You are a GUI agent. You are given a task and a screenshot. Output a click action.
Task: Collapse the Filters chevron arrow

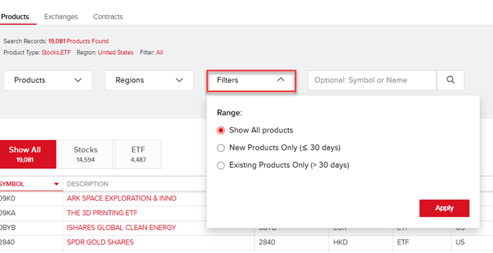pyautogui.click(x=281, y=80)
